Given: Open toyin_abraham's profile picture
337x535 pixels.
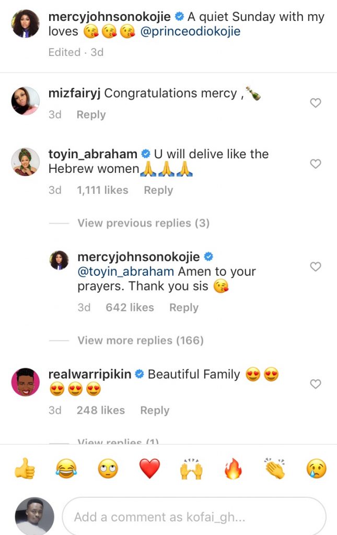Looking at the screenshot, I should 26,162.
